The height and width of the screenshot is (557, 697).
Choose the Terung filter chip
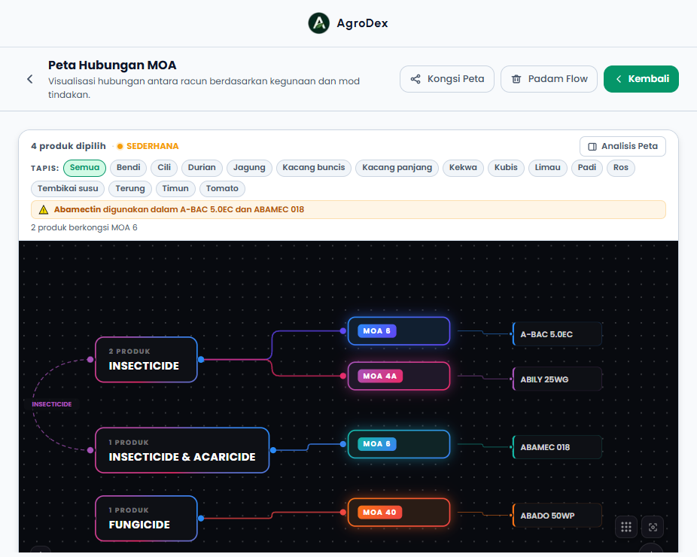[130, 188]
